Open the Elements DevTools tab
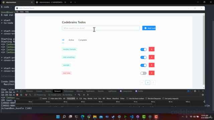Screen dimensions: 214x120 click(29, 91)
